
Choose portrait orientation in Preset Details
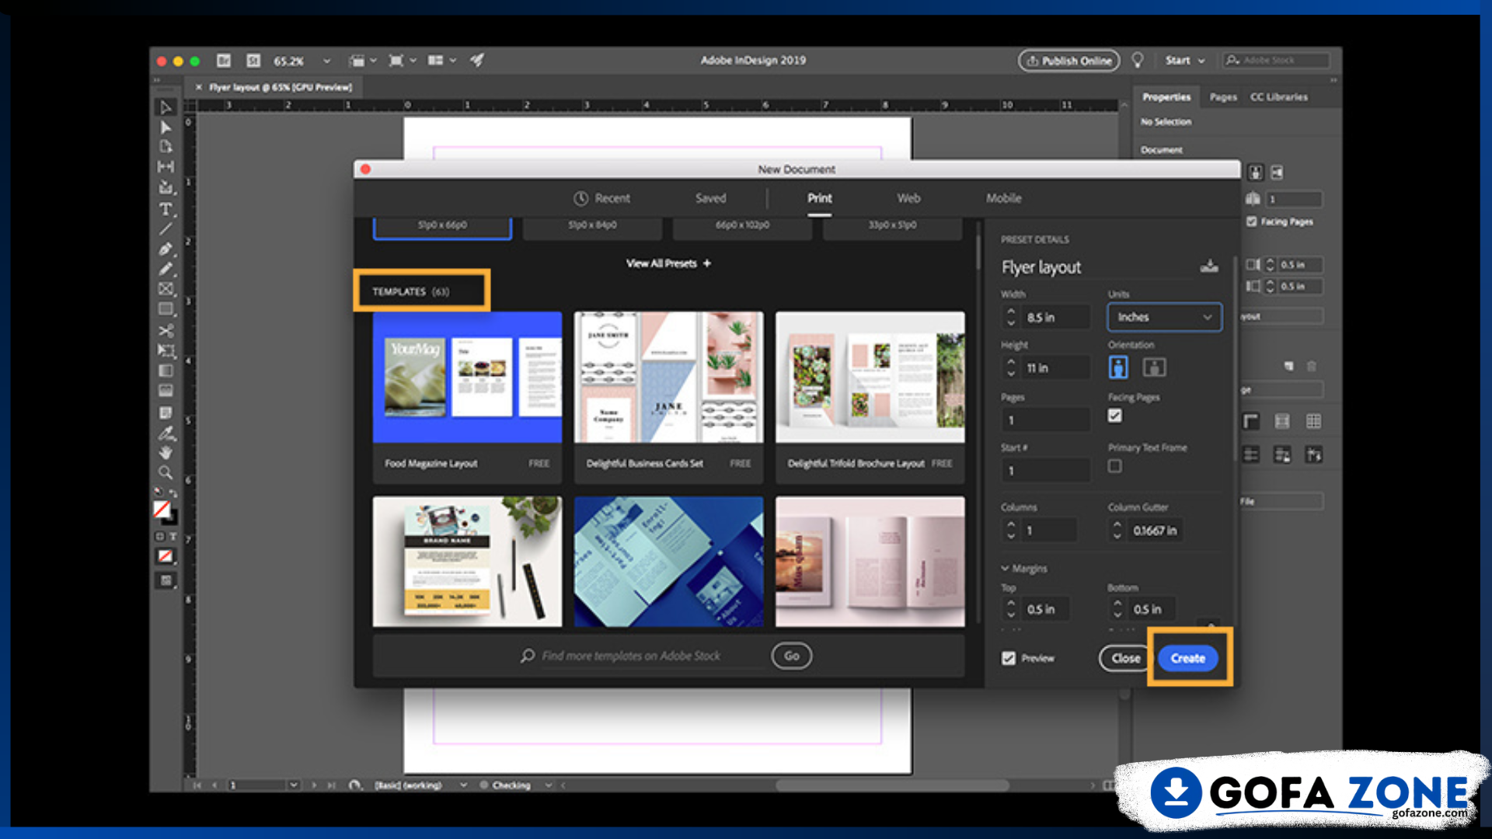click(1118, 367)
